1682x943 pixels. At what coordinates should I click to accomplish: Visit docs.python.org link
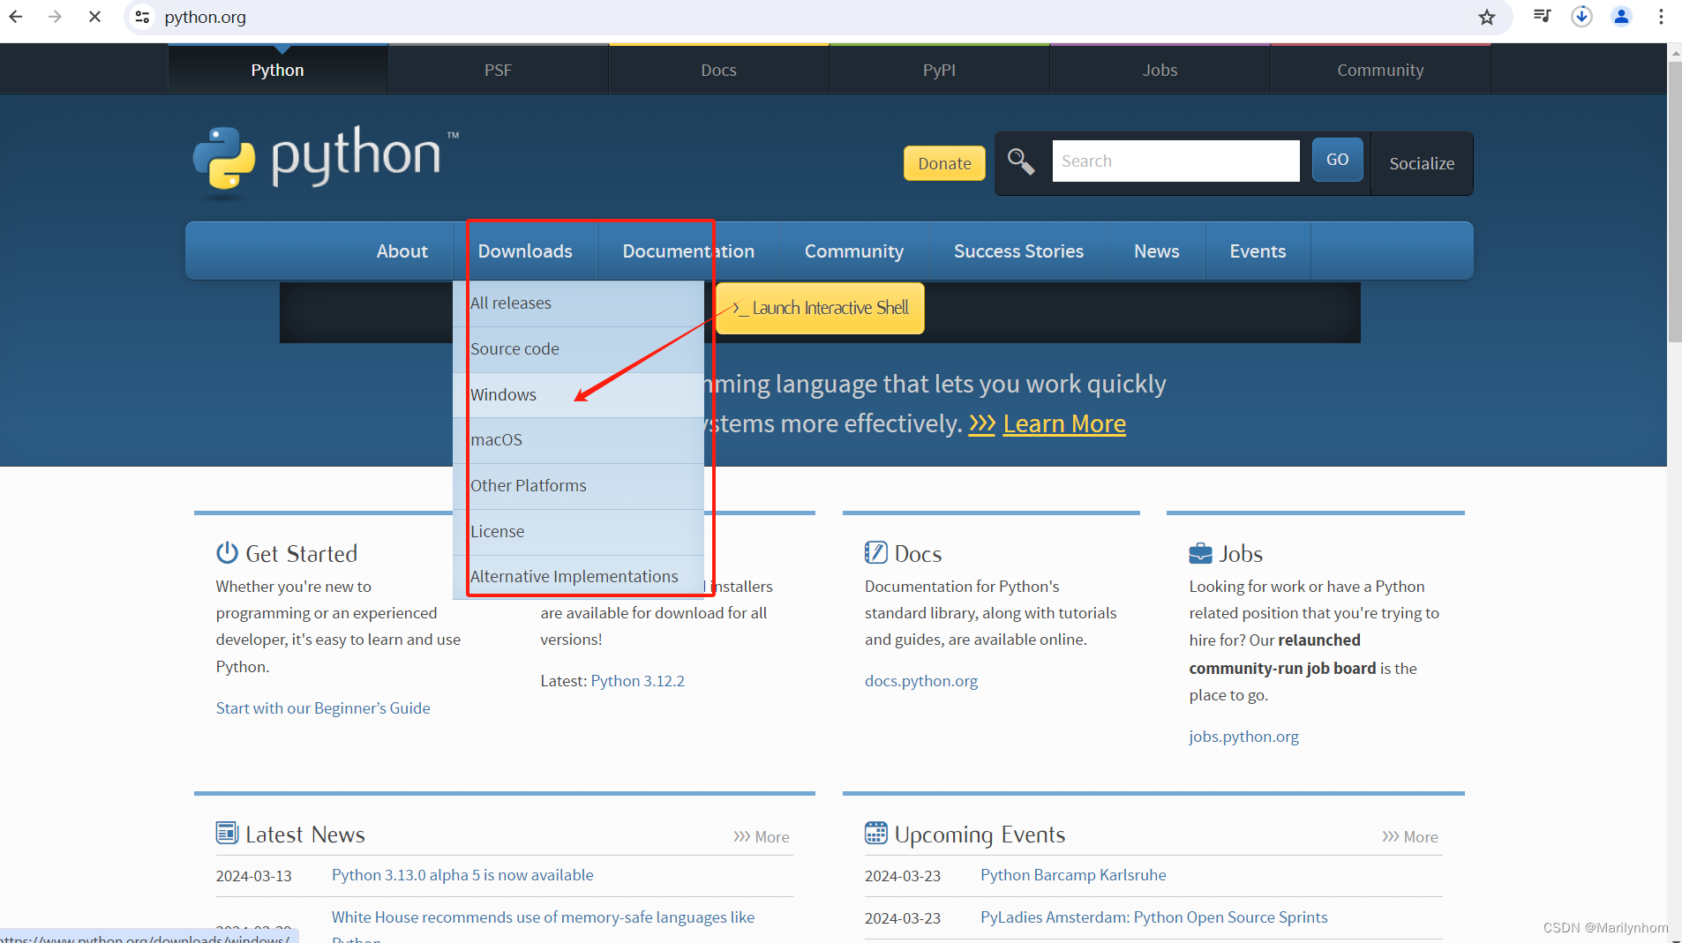point(920,681)
